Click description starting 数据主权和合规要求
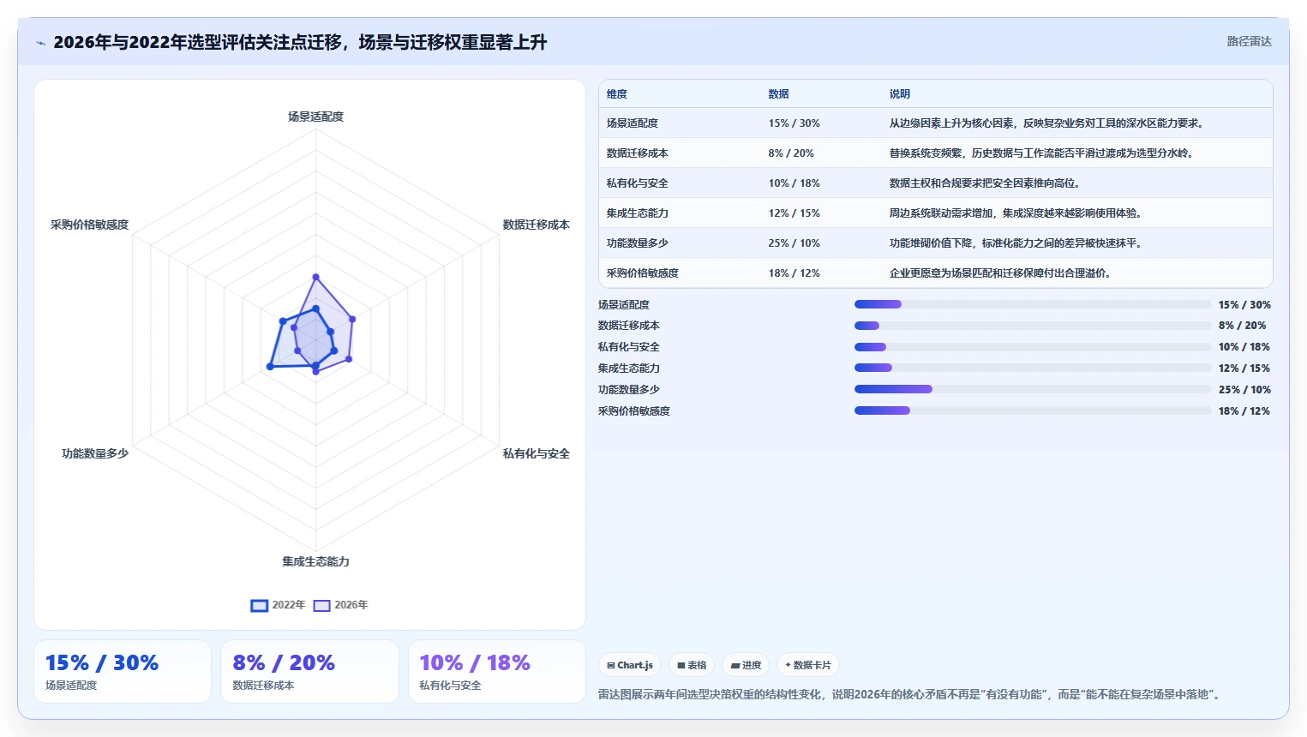Screen dimensions: 1307x737 [x=986, y=183]
